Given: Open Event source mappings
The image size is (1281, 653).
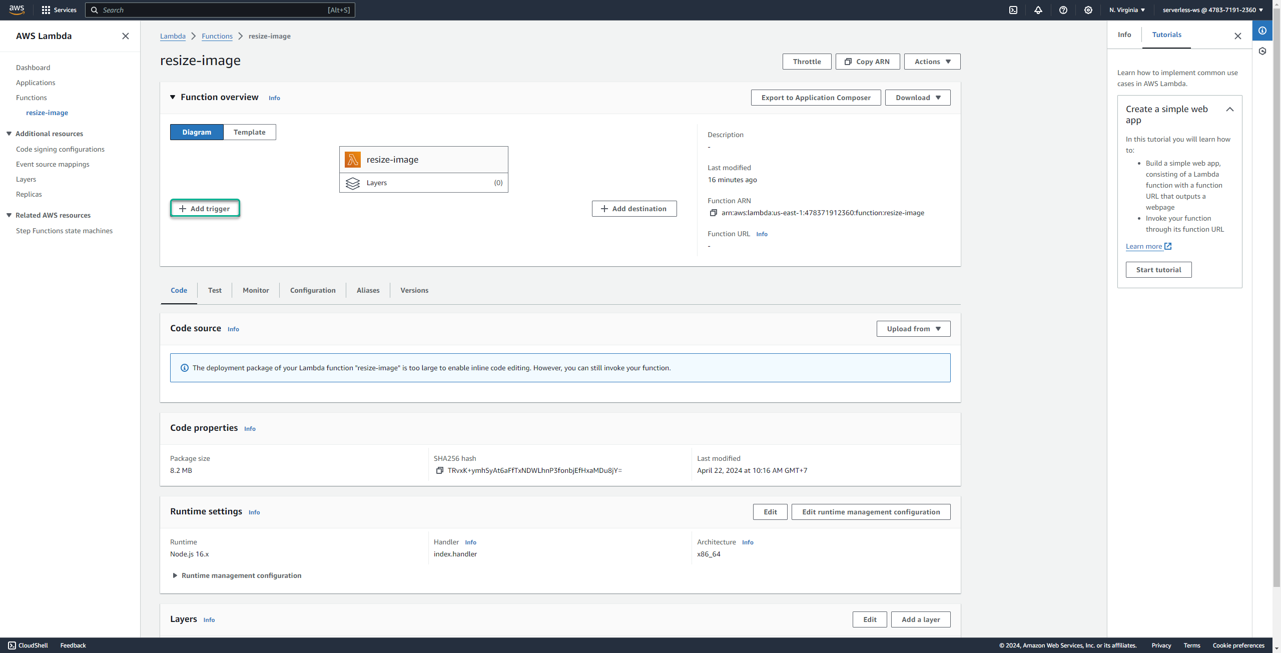Looking at the screenshot, I should point(53,164).
